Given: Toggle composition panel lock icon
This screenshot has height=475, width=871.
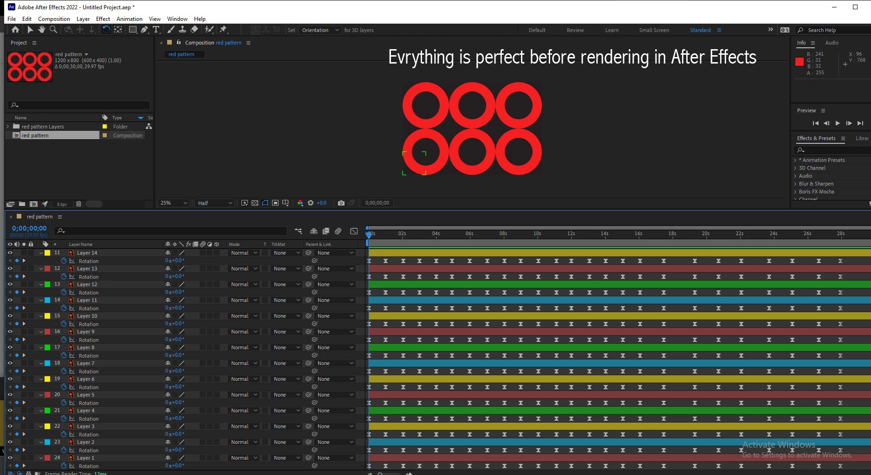Looking at the screenshot, I should click(179, 42).
